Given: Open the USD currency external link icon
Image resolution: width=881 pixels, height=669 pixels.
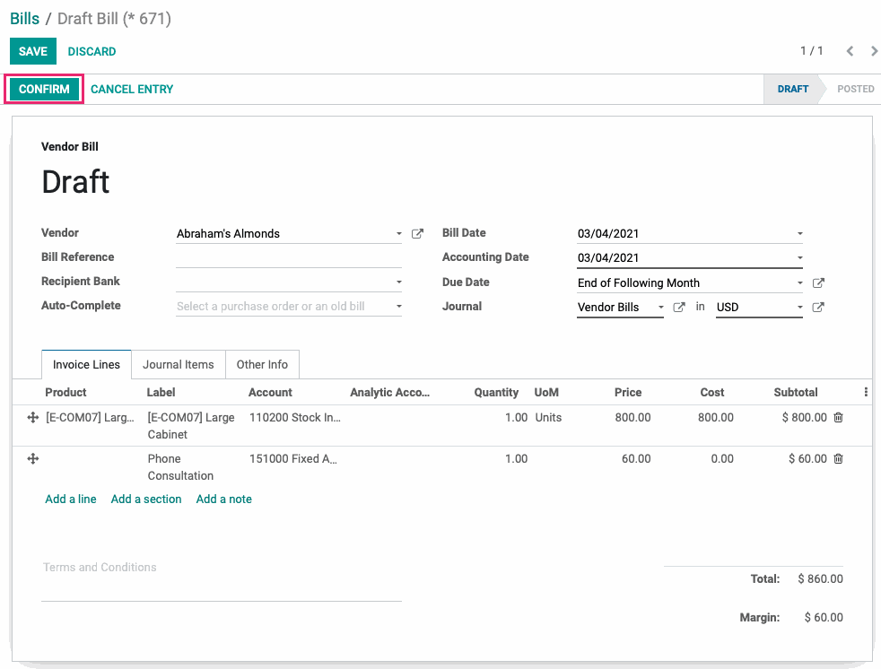Looking at the screenshot, I should point(818,308).
